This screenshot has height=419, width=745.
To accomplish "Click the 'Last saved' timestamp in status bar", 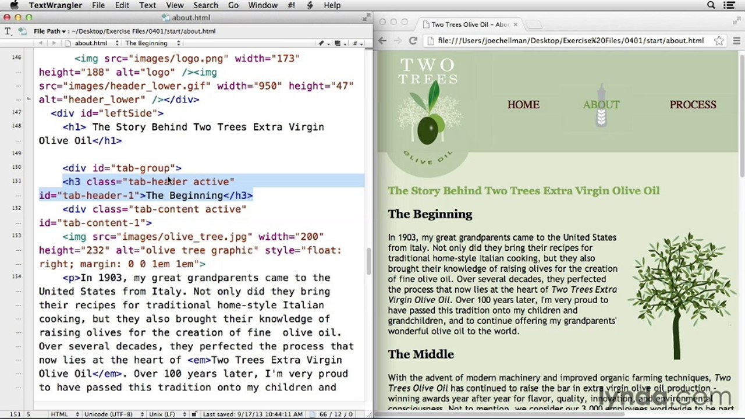I will pos(253,414).
